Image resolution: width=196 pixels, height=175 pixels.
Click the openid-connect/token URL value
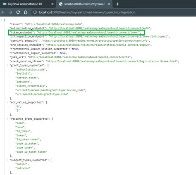tap(88, 33)
